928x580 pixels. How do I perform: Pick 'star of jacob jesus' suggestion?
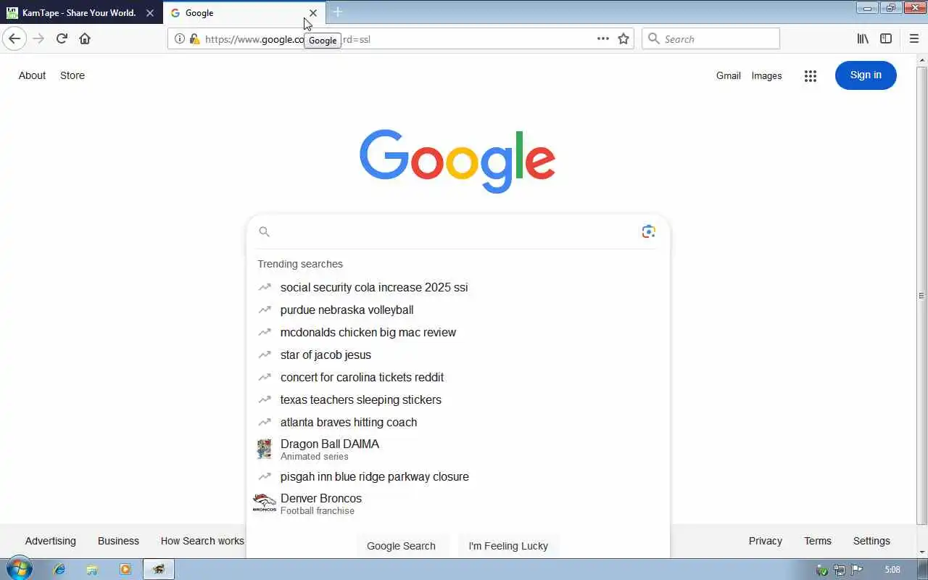click(x=458, y=355)
